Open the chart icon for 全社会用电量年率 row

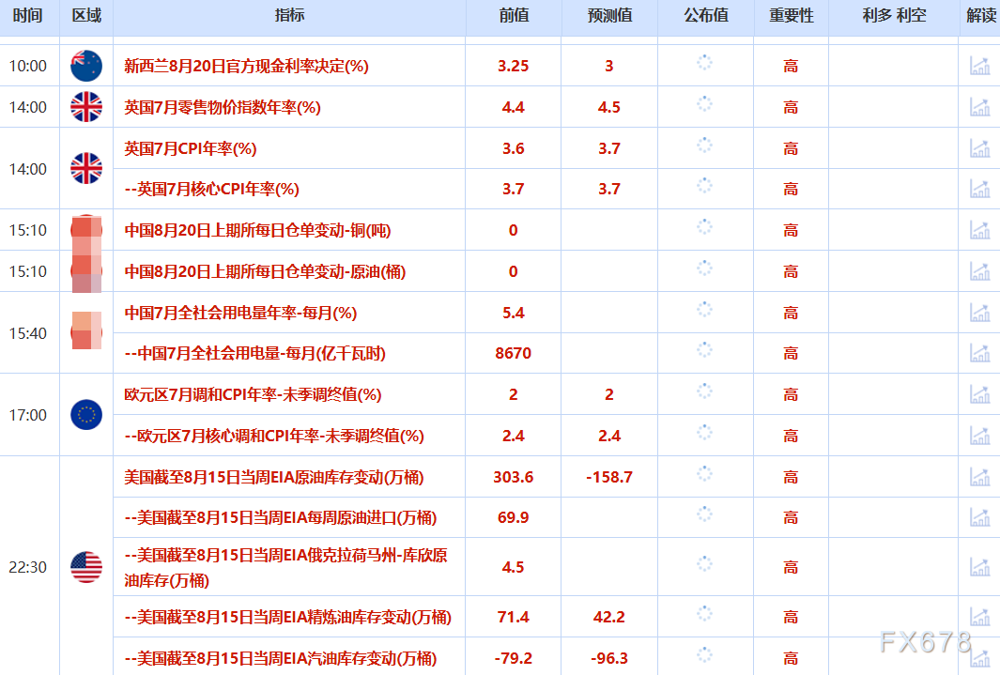[982, 313]
